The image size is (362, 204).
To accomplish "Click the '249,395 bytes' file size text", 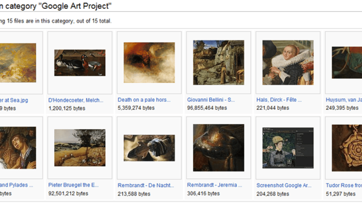I will tap(342, 108).
